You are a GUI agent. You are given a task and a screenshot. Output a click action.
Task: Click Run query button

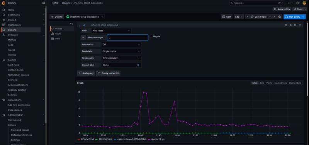coord(292,17)
